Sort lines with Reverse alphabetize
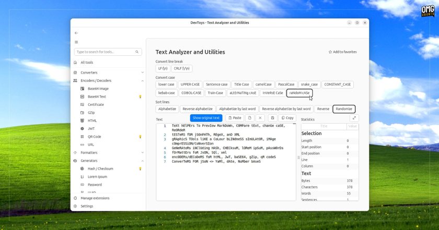This screenshot has height=230, width=439. pos(198,109)
